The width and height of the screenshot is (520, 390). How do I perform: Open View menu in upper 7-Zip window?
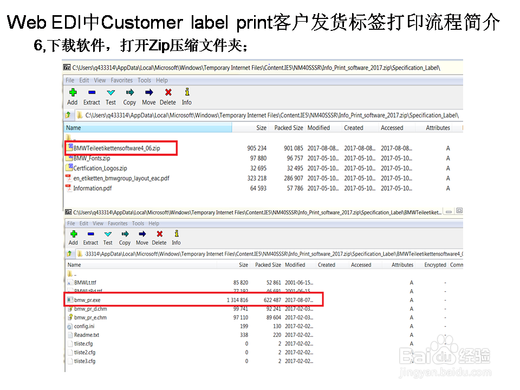pyautogui.click(x=100, y=80)
